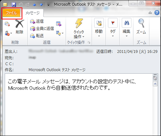Open the ファイル tab
The height and width of the screenshot is (136, 161).
11,13
